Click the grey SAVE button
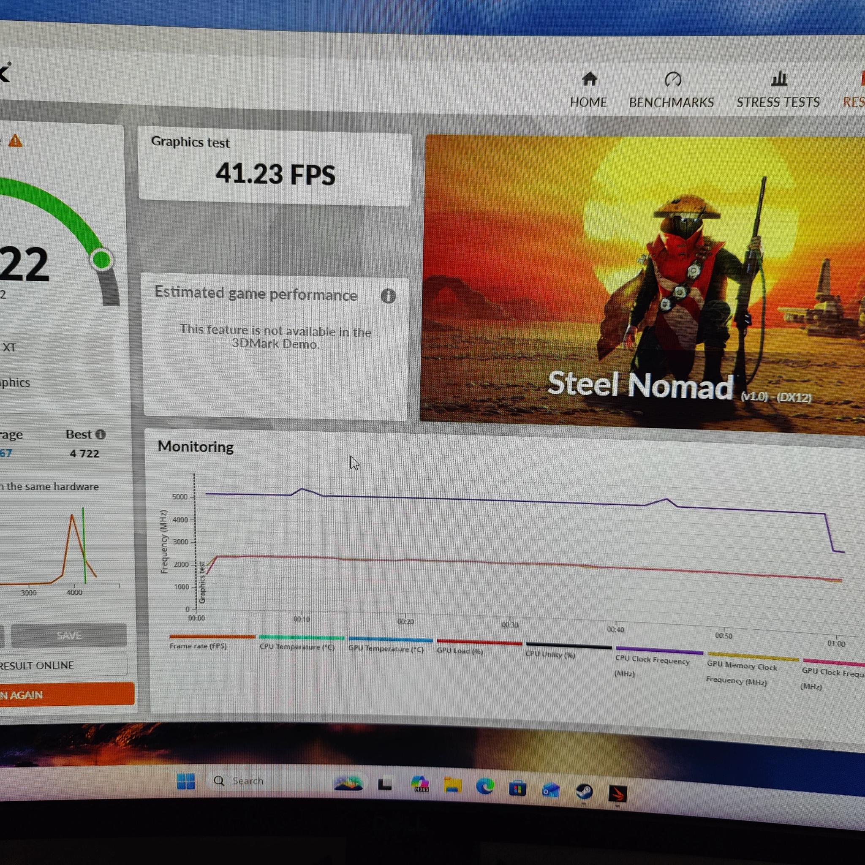The height and width of the screenshot is (865, 865). pos(69,635)
